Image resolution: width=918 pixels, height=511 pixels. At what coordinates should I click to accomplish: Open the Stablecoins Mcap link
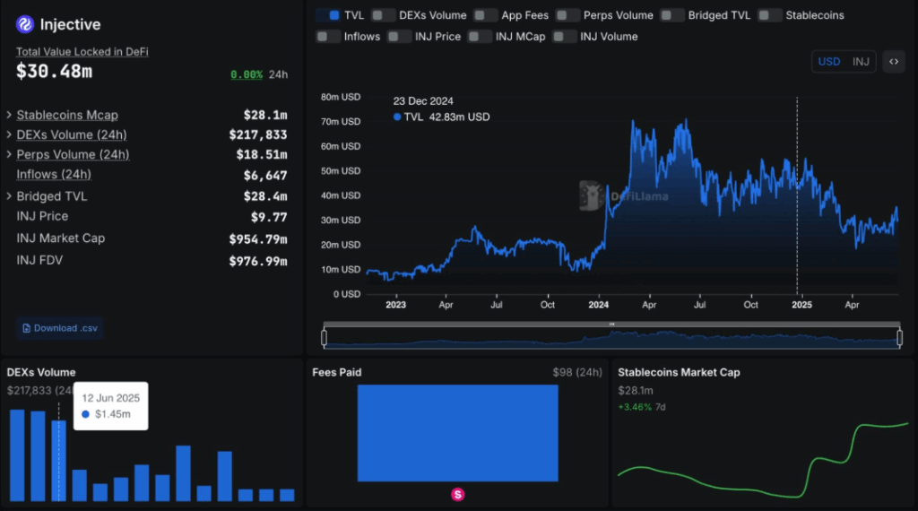(66, 116)
